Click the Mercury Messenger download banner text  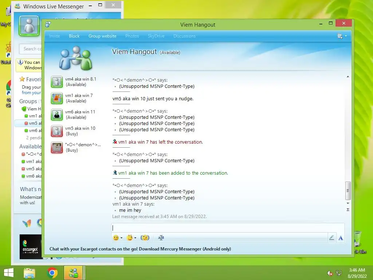(140, 249)
